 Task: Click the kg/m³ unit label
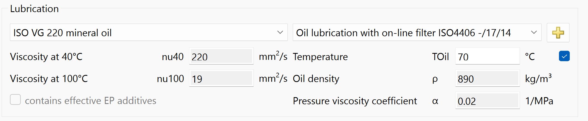click(x=538, y=79)
